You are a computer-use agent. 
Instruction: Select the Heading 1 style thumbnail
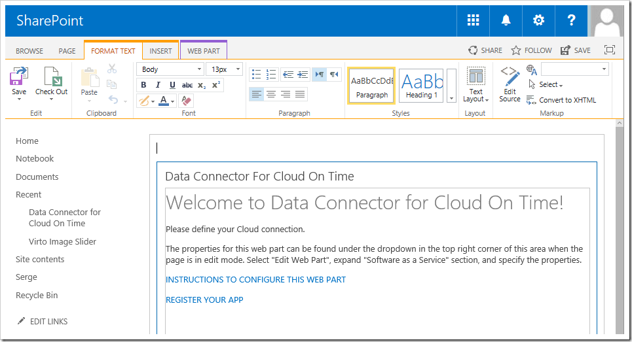click(421, 85)
